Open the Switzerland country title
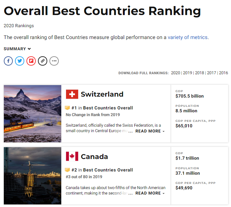Image resolution: width=231 pixels, height=207 pixels. [102, 94]
